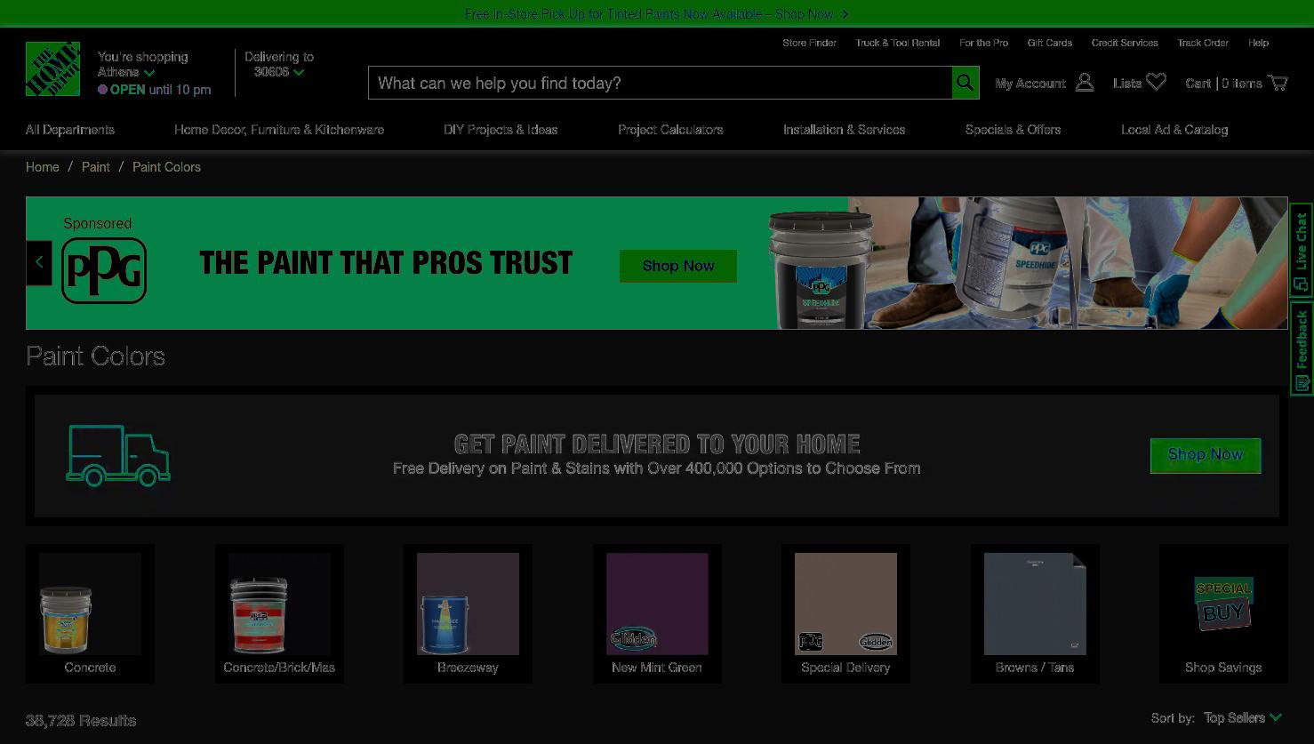This screenshot has height=744, width=1314.
Task: Click the Track Order link
Action: [1203, 43]
